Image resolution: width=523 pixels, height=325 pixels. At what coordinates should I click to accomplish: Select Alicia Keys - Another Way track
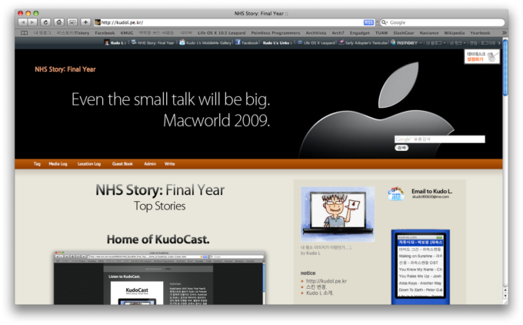420,283
